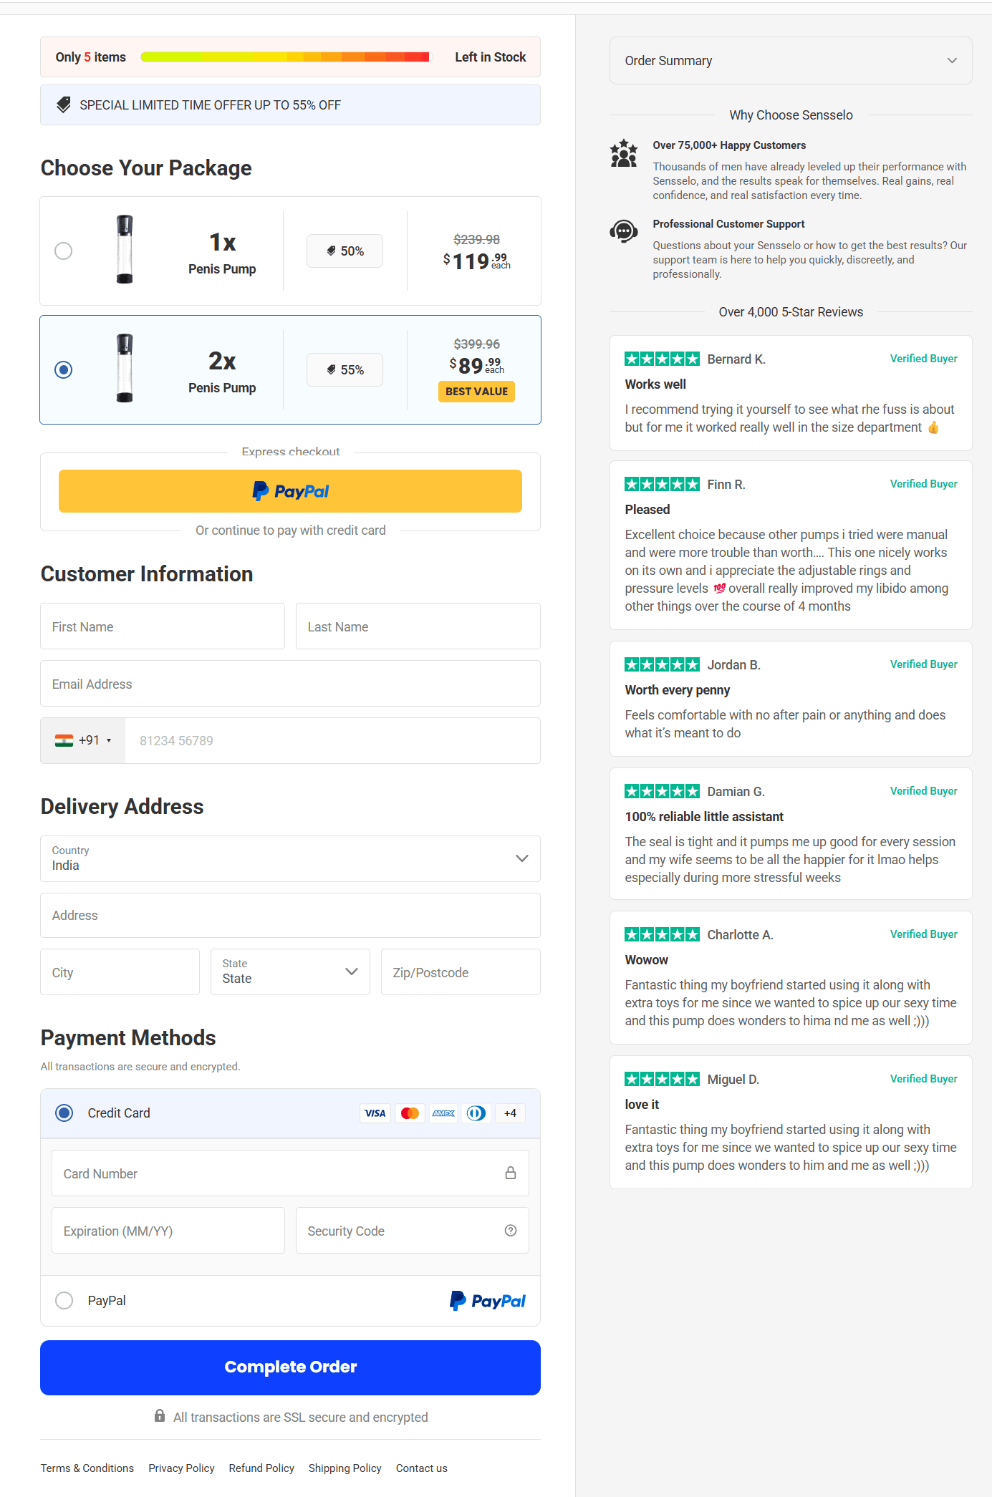This screenshot has height=1497, width=992.
Task: Click the Visa card icon
Action: point(375,1113)
